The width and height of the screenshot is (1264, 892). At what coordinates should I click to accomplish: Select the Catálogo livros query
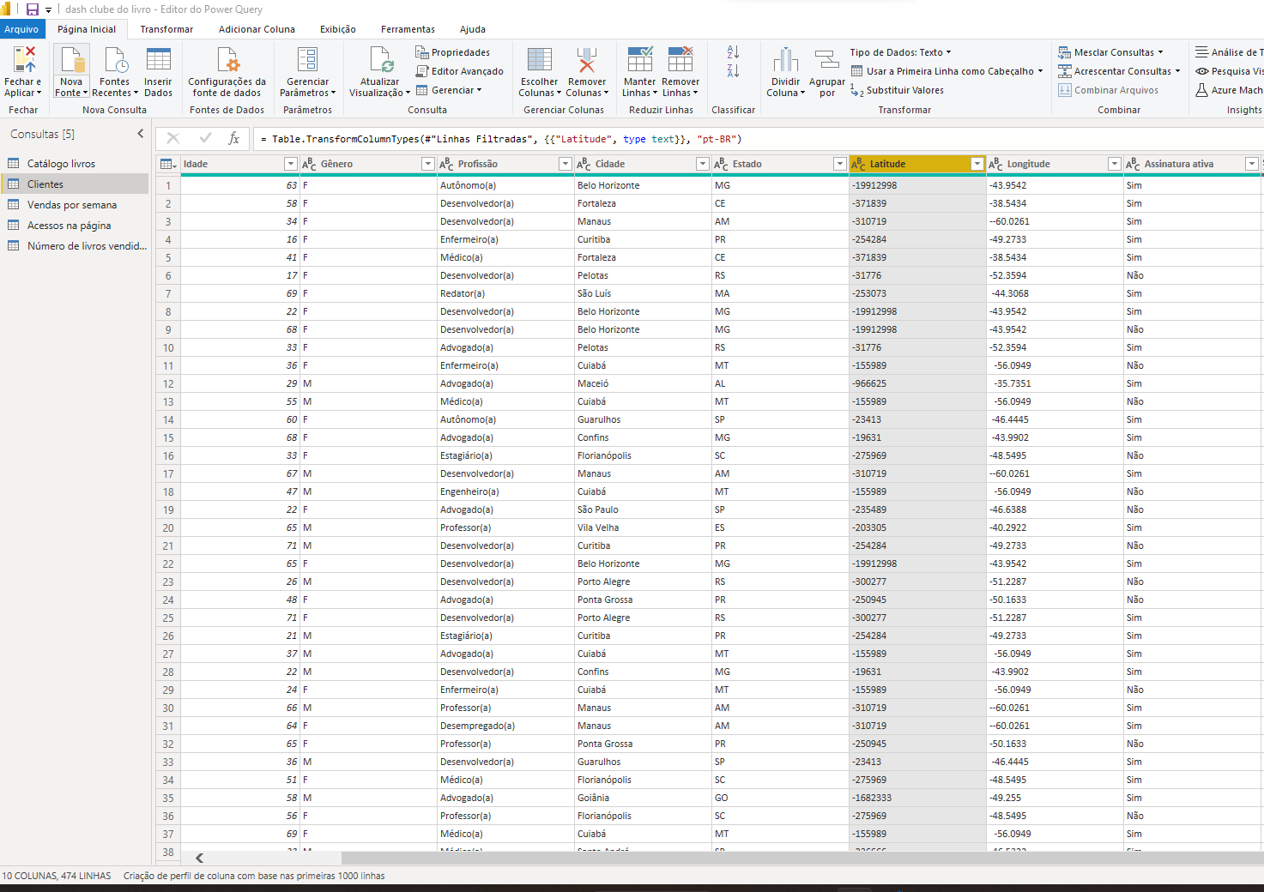[x=75, y=164]
